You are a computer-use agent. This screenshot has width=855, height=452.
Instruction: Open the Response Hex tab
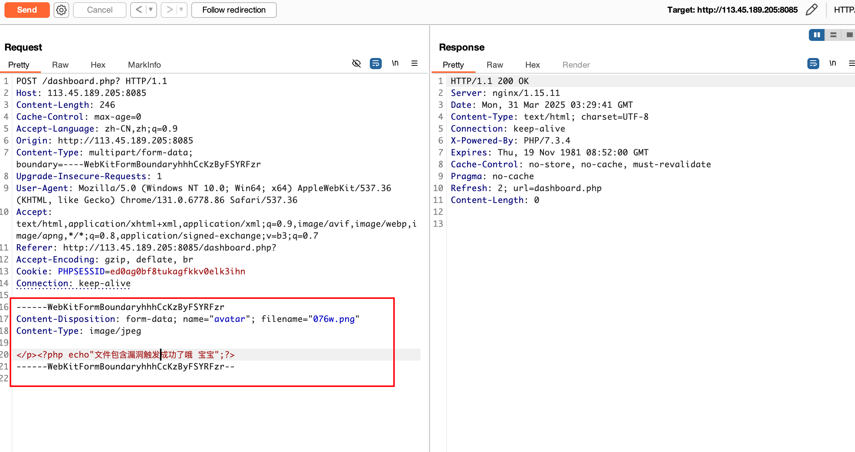coord(532,65)
